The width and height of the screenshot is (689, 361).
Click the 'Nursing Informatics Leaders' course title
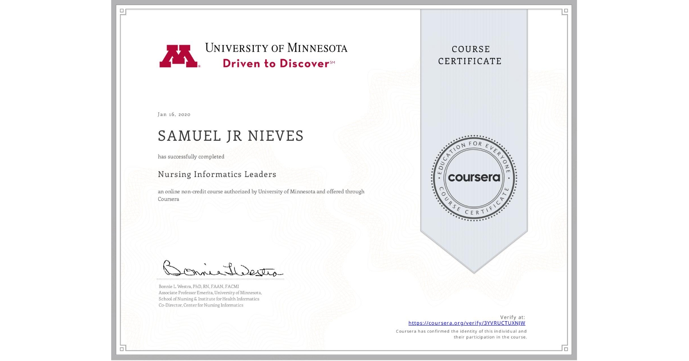tap(217, 174)
